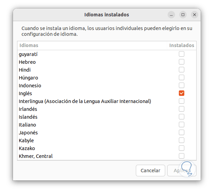Tick the Interlingua installed checkbox
The width and height of the screenshot is (214, 191).
(x=182, y=101)
